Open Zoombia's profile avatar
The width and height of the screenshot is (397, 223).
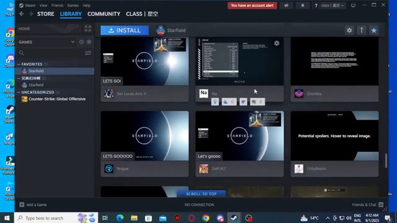(x=299, y=94)
